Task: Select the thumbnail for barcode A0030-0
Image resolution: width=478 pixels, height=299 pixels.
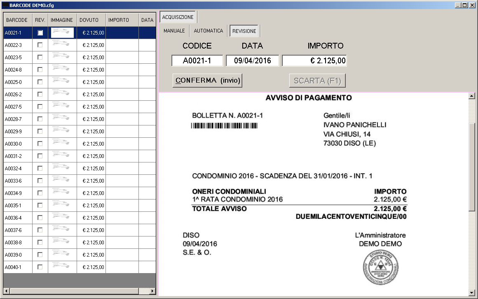Action: tap(62, 144)
